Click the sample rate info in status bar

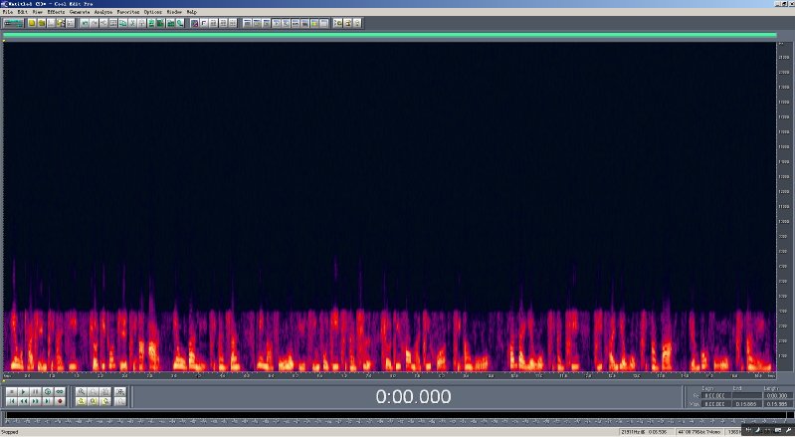(x=698, y=432)
